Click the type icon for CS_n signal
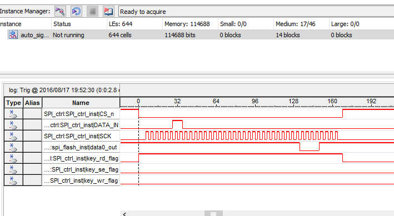394x216 pixels. pyautogui.click(x=13, y=114)
